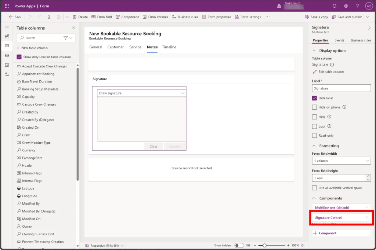This screenshot has width=376, height=250.
Task: Enable the Read-only checkbox
Action: point(314,136)
